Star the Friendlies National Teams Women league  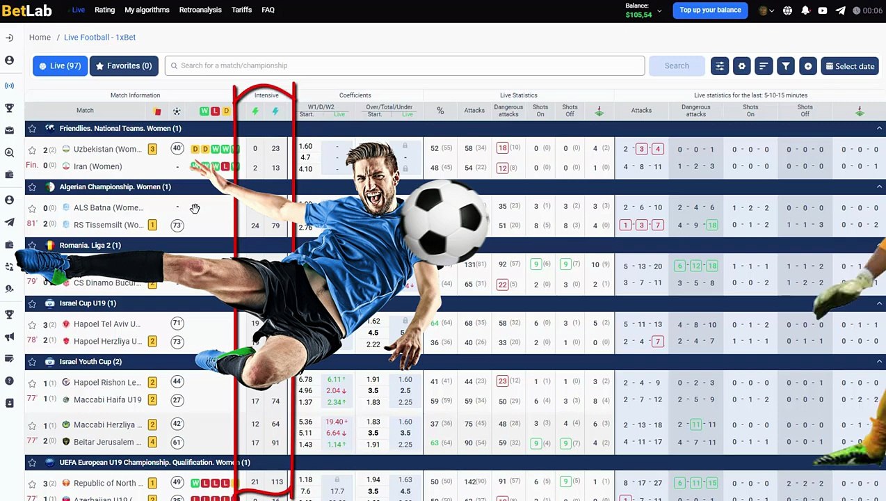pos(32,129)
